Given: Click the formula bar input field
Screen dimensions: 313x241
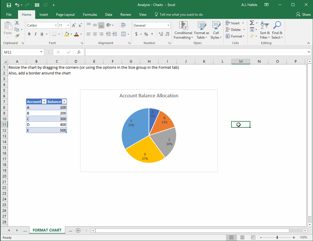Looking at the screenshot, I should (196, 52).
